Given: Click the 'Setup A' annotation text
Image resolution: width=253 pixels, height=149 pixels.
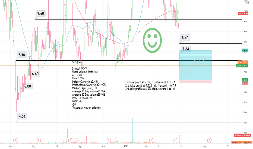Looking at the screenshot, I should (x=76, y=62).
